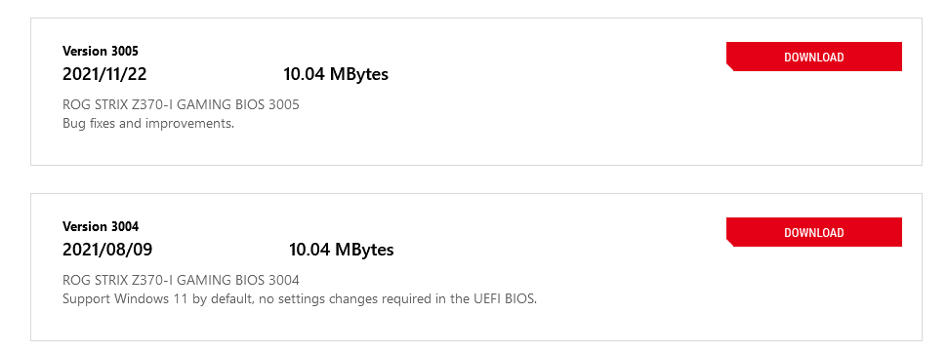This screenshot has height=352, width=947.
Task: Click the 10.04 MBytes size for version 3004
Action: coord(342,250)
